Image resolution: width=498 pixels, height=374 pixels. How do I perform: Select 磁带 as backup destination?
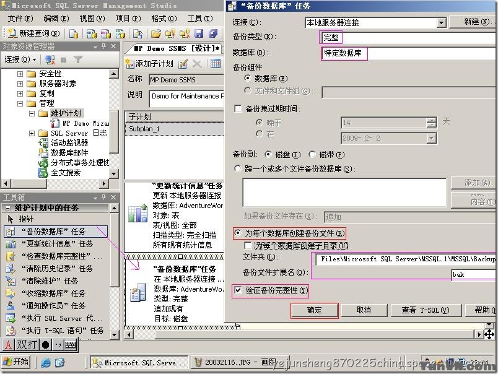[x=312, y=154]
